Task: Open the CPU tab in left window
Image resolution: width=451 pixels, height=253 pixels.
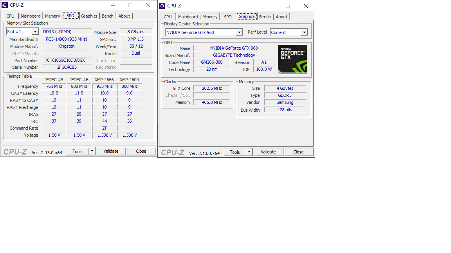Action: point(10,16)
